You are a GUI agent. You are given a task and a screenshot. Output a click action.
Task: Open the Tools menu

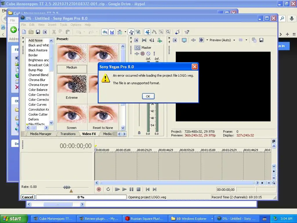tap(64, 25)
